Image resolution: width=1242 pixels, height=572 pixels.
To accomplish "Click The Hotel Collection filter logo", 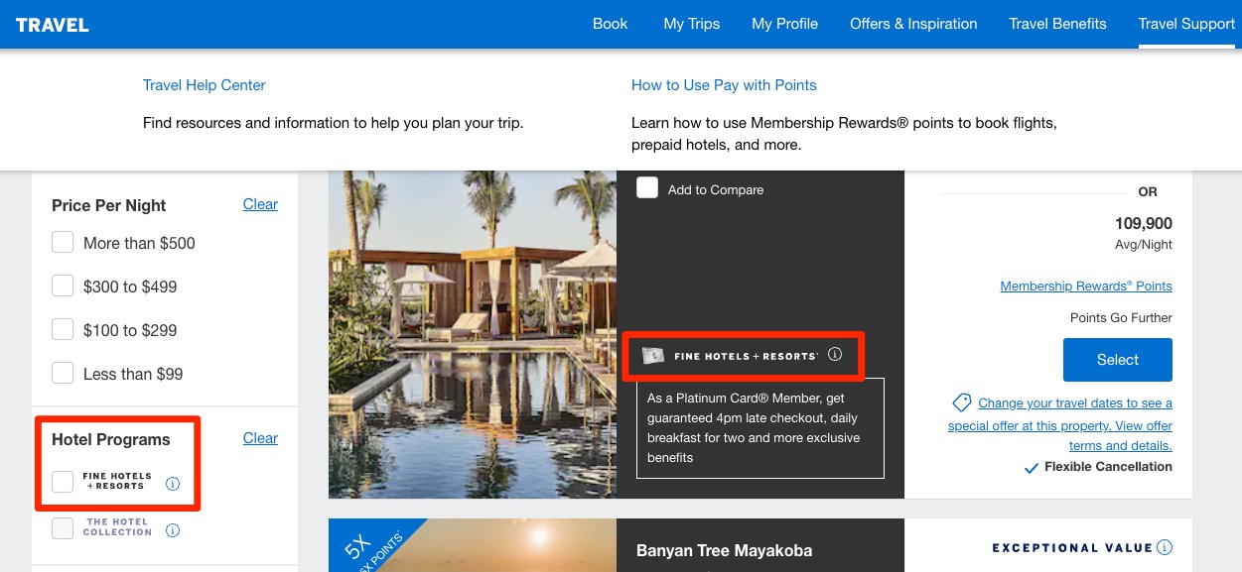I will [x=117, y=527].
